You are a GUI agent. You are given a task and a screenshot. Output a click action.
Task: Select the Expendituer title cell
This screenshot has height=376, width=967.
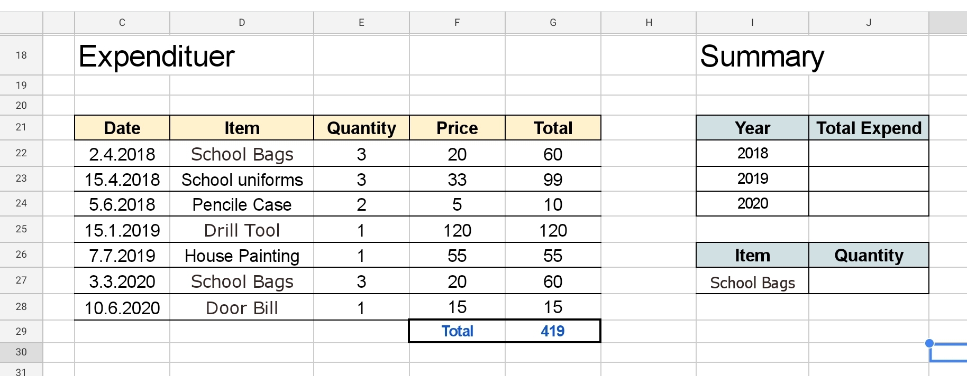coord(157,56)
